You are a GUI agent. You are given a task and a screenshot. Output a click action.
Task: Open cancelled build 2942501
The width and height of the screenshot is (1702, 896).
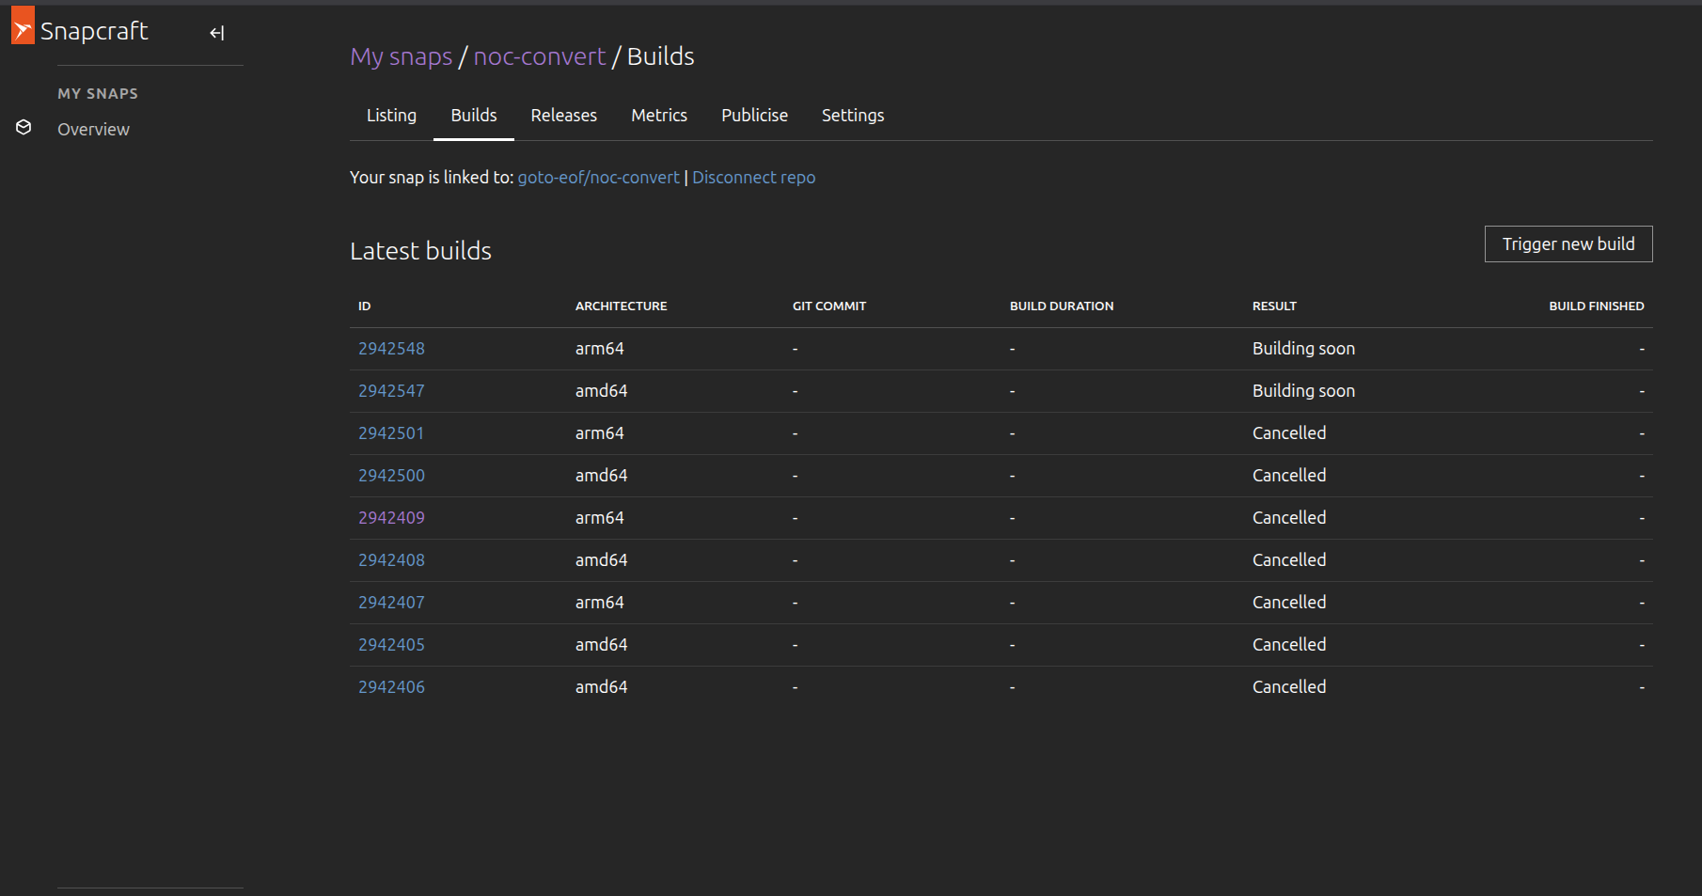pos(391,433)
